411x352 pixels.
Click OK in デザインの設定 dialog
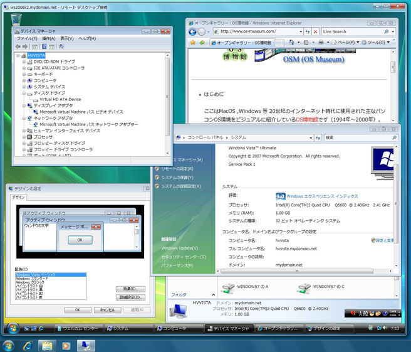(x=78, y=310)
